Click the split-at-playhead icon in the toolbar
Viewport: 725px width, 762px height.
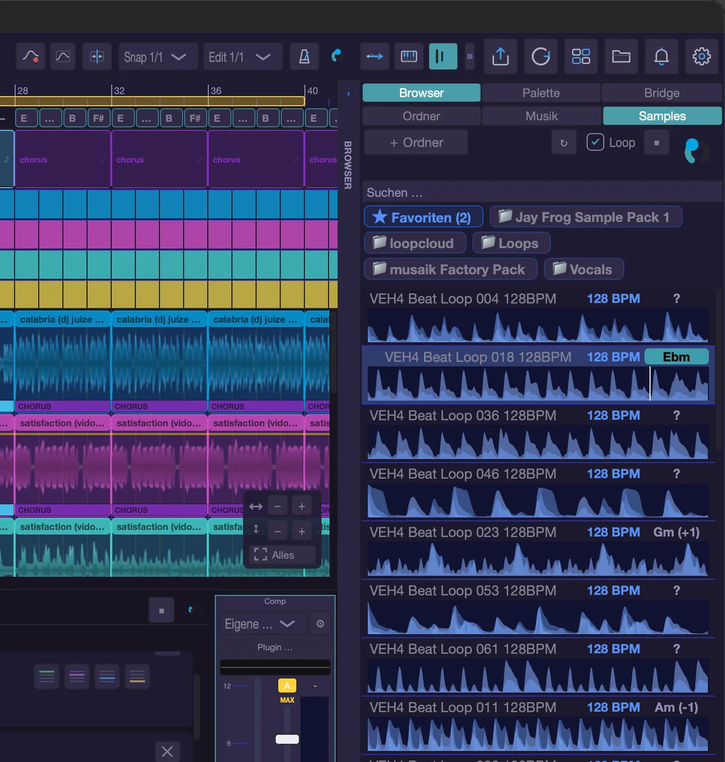click(x=97, y=57)
